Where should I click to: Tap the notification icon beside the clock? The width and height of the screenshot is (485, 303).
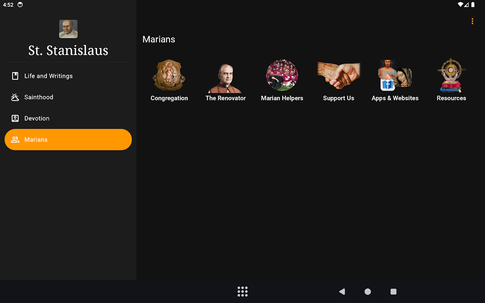point(20,5)
